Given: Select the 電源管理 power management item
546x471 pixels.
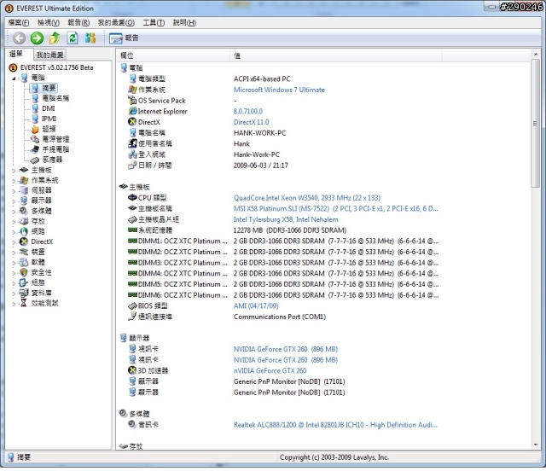Looking at the screenshot, I should pyautogui.click(x=55, y=139).
